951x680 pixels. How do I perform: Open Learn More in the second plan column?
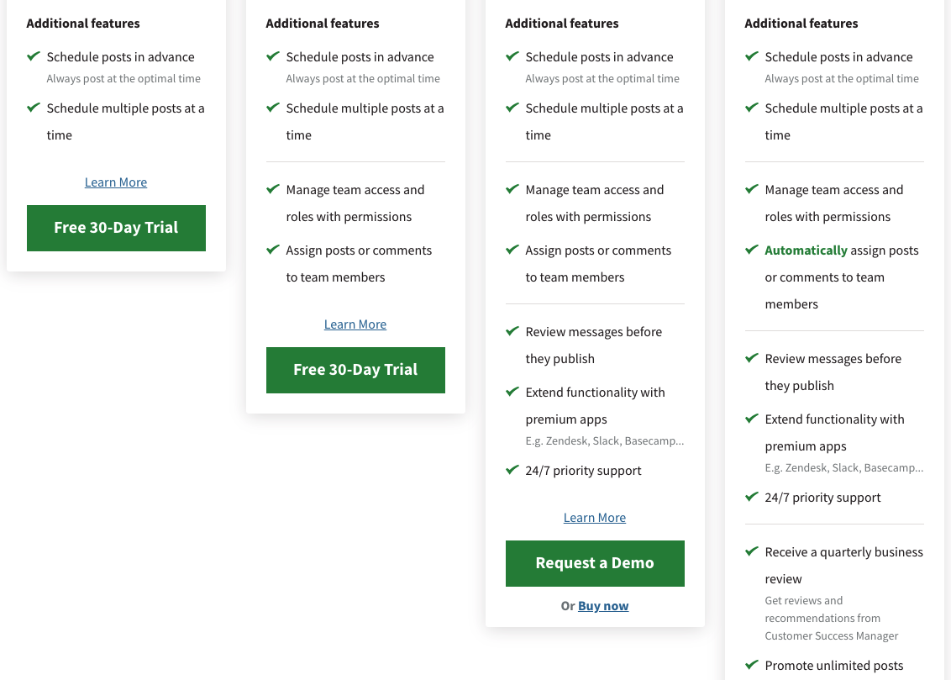click(x=355, y=324)
